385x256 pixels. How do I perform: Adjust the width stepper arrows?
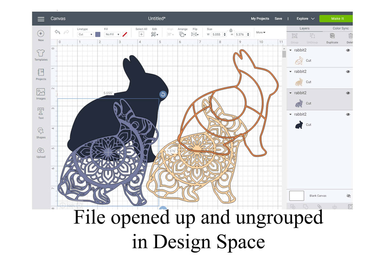click(225, 34)
